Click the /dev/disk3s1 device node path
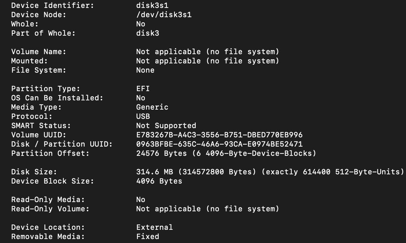This screenshot has height=243, width=406. click(x=164, y=15)
